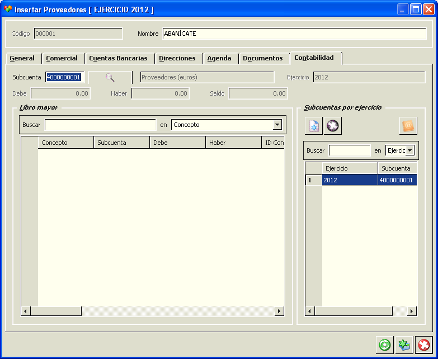This screenshot has height=359, width=438.
Task: Close the Insertar Proveedores window
Action: click(428, 10)
